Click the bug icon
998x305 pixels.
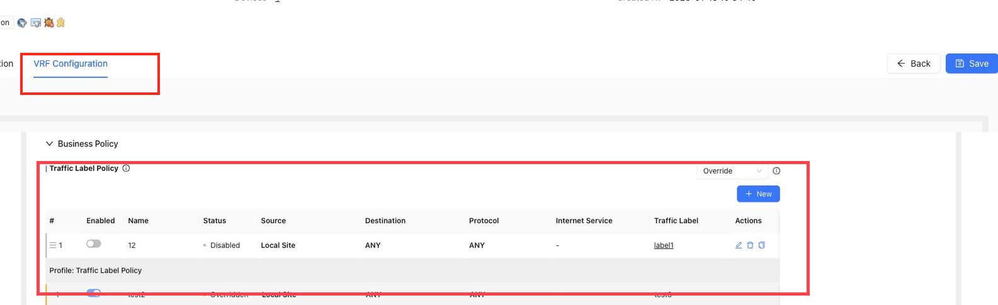point(48,23)
